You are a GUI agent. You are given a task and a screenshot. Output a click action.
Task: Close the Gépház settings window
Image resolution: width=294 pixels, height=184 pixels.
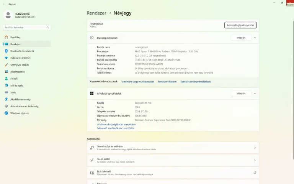coord(290,3)
